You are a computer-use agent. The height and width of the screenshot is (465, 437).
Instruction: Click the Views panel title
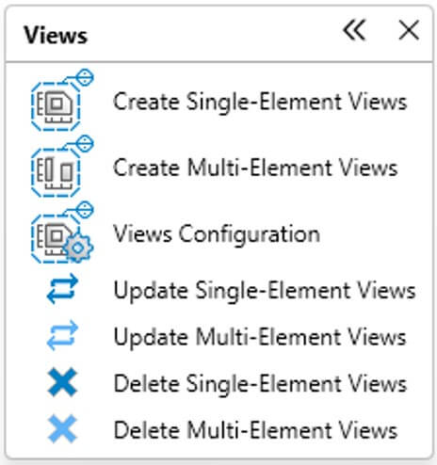pyautogui.click(x=56, y=35)
